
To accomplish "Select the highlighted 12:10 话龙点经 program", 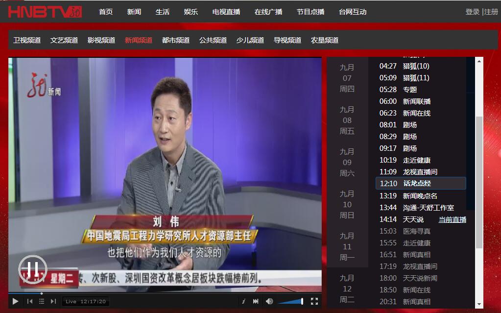I will 421,184.
